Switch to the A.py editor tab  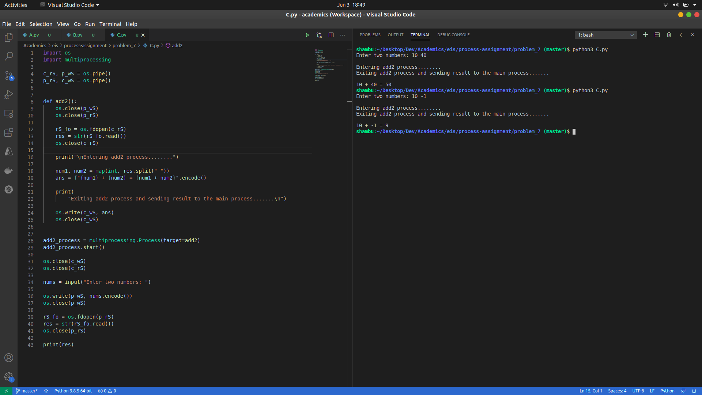pos(34,35)
